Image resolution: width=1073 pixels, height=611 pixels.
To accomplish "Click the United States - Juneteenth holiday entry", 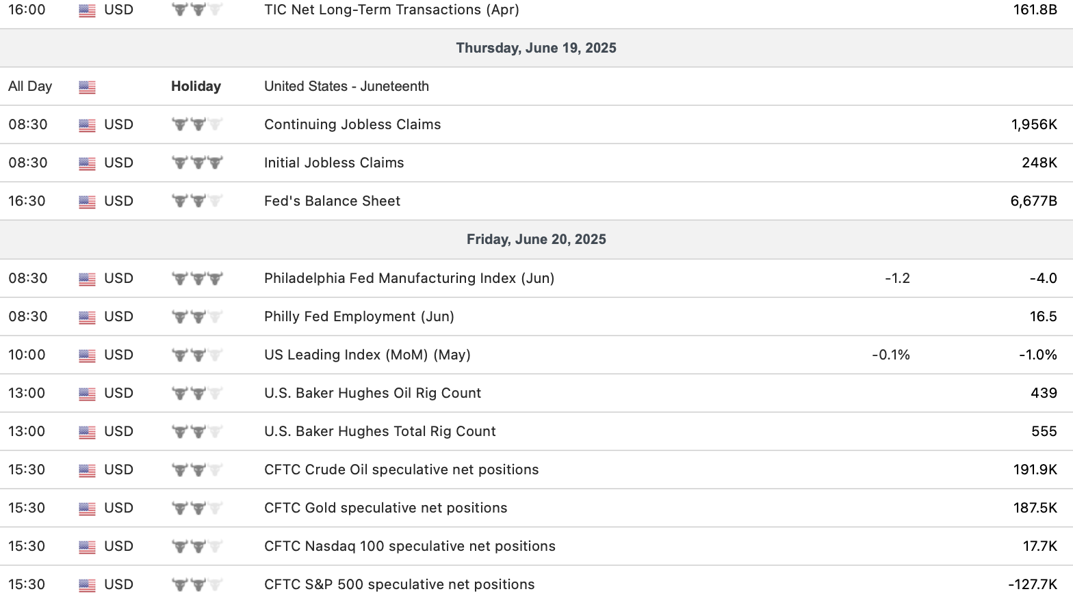I will click(x=346, y=86).
